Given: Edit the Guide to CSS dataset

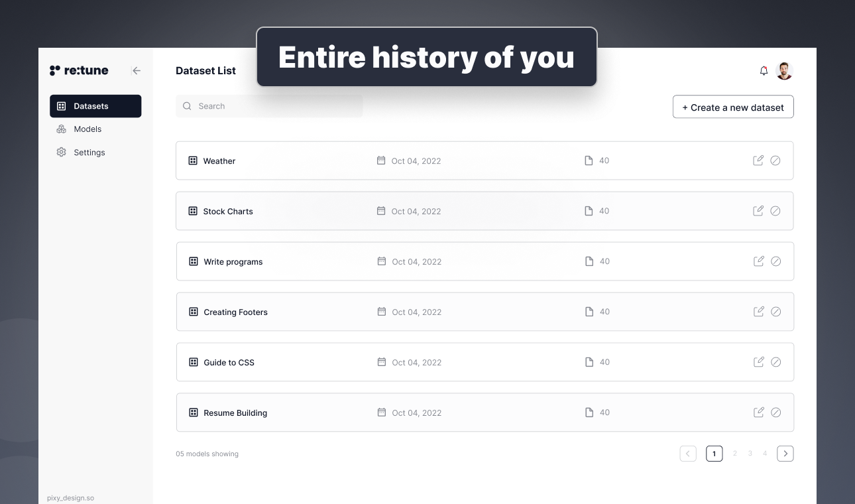Looking at the screenshot, I should pyautogui.click(x=759, y=362).
